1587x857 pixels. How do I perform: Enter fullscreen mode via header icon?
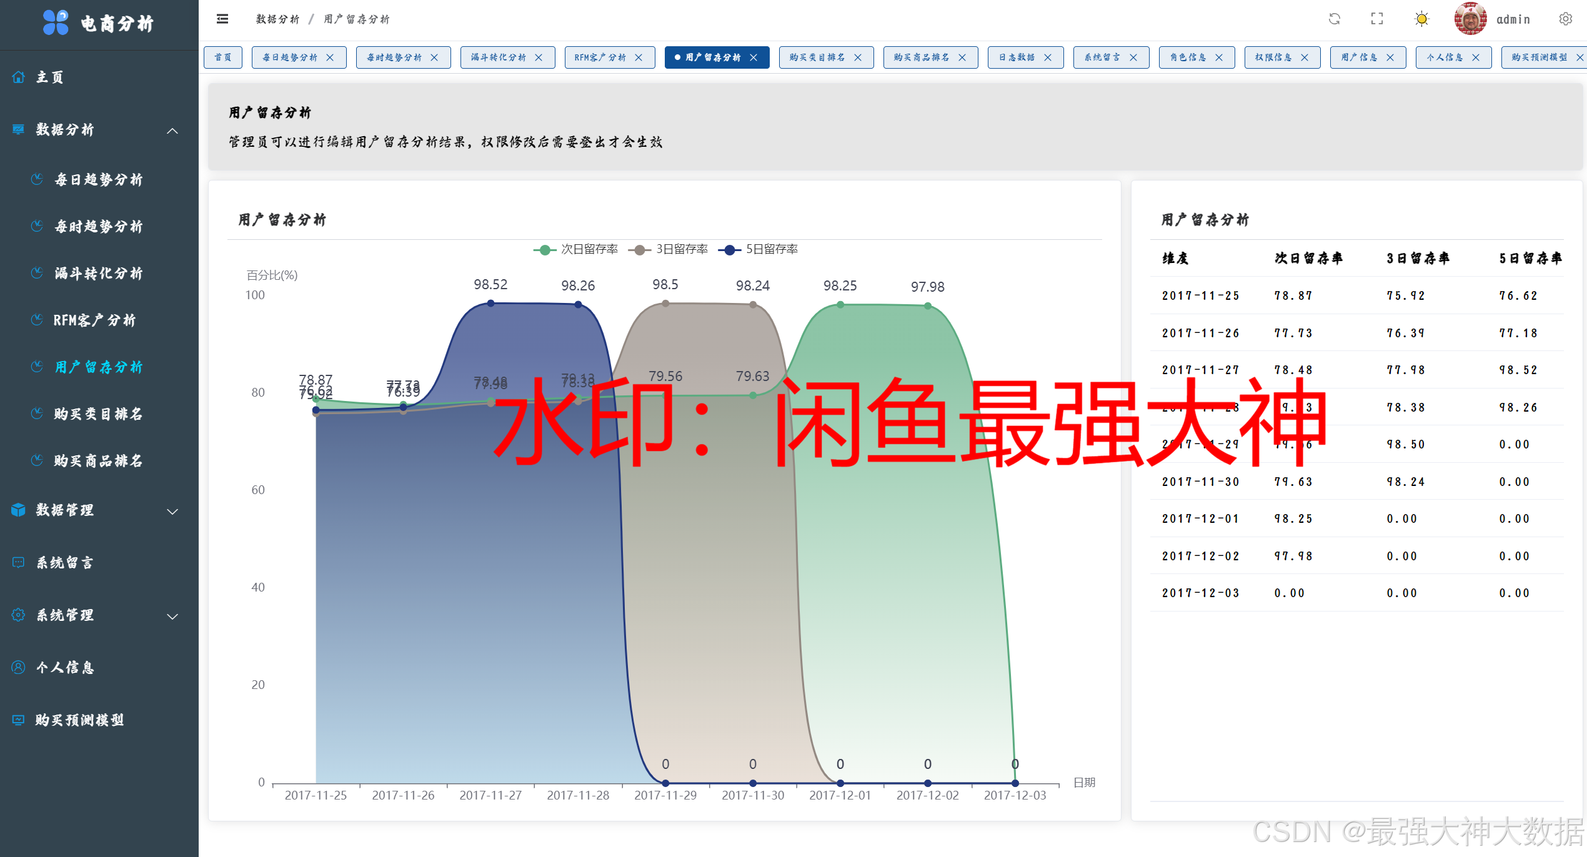(x=1377, y=19)
